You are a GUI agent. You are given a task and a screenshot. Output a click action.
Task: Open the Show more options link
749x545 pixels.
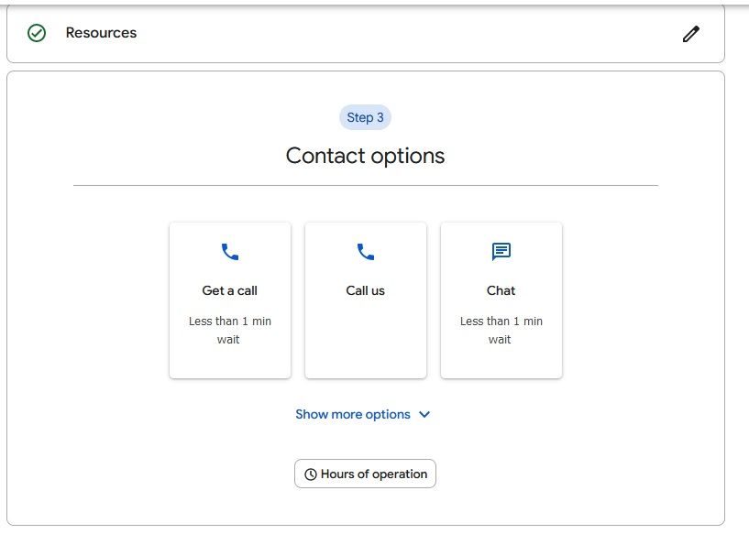(353, 415)
